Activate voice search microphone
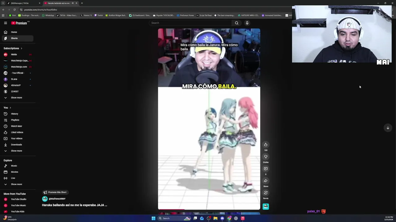The width and height of the screenshot is (396, 222). click(247, 23)
